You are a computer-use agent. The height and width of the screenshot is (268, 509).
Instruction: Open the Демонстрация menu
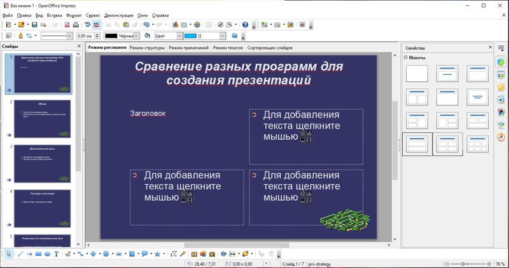(x=118, y=15)
